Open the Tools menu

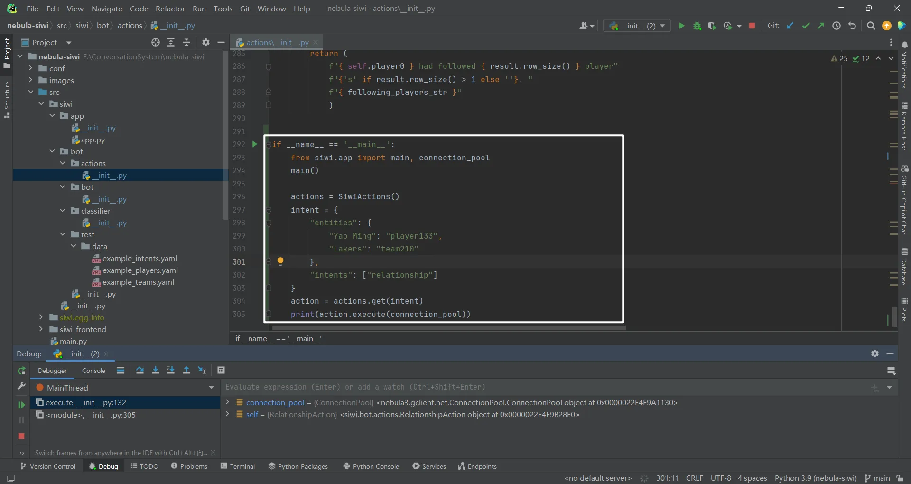223,9
